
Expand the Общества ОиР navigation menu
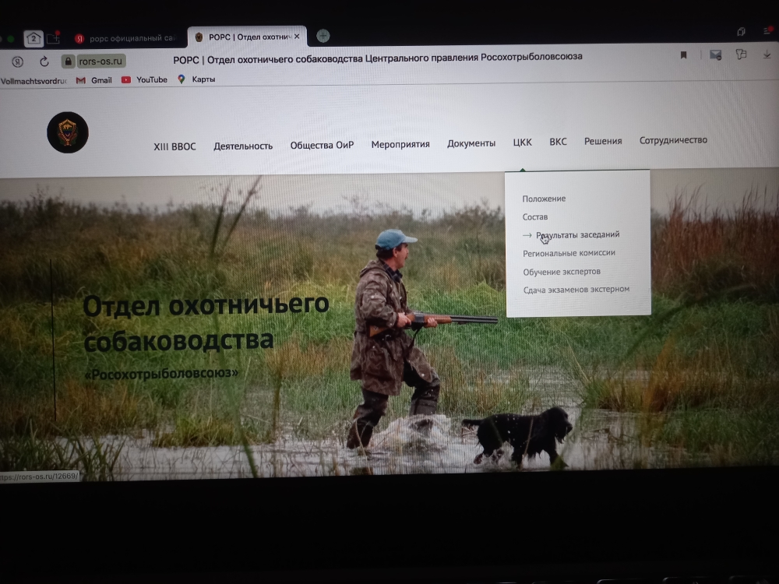322,146
